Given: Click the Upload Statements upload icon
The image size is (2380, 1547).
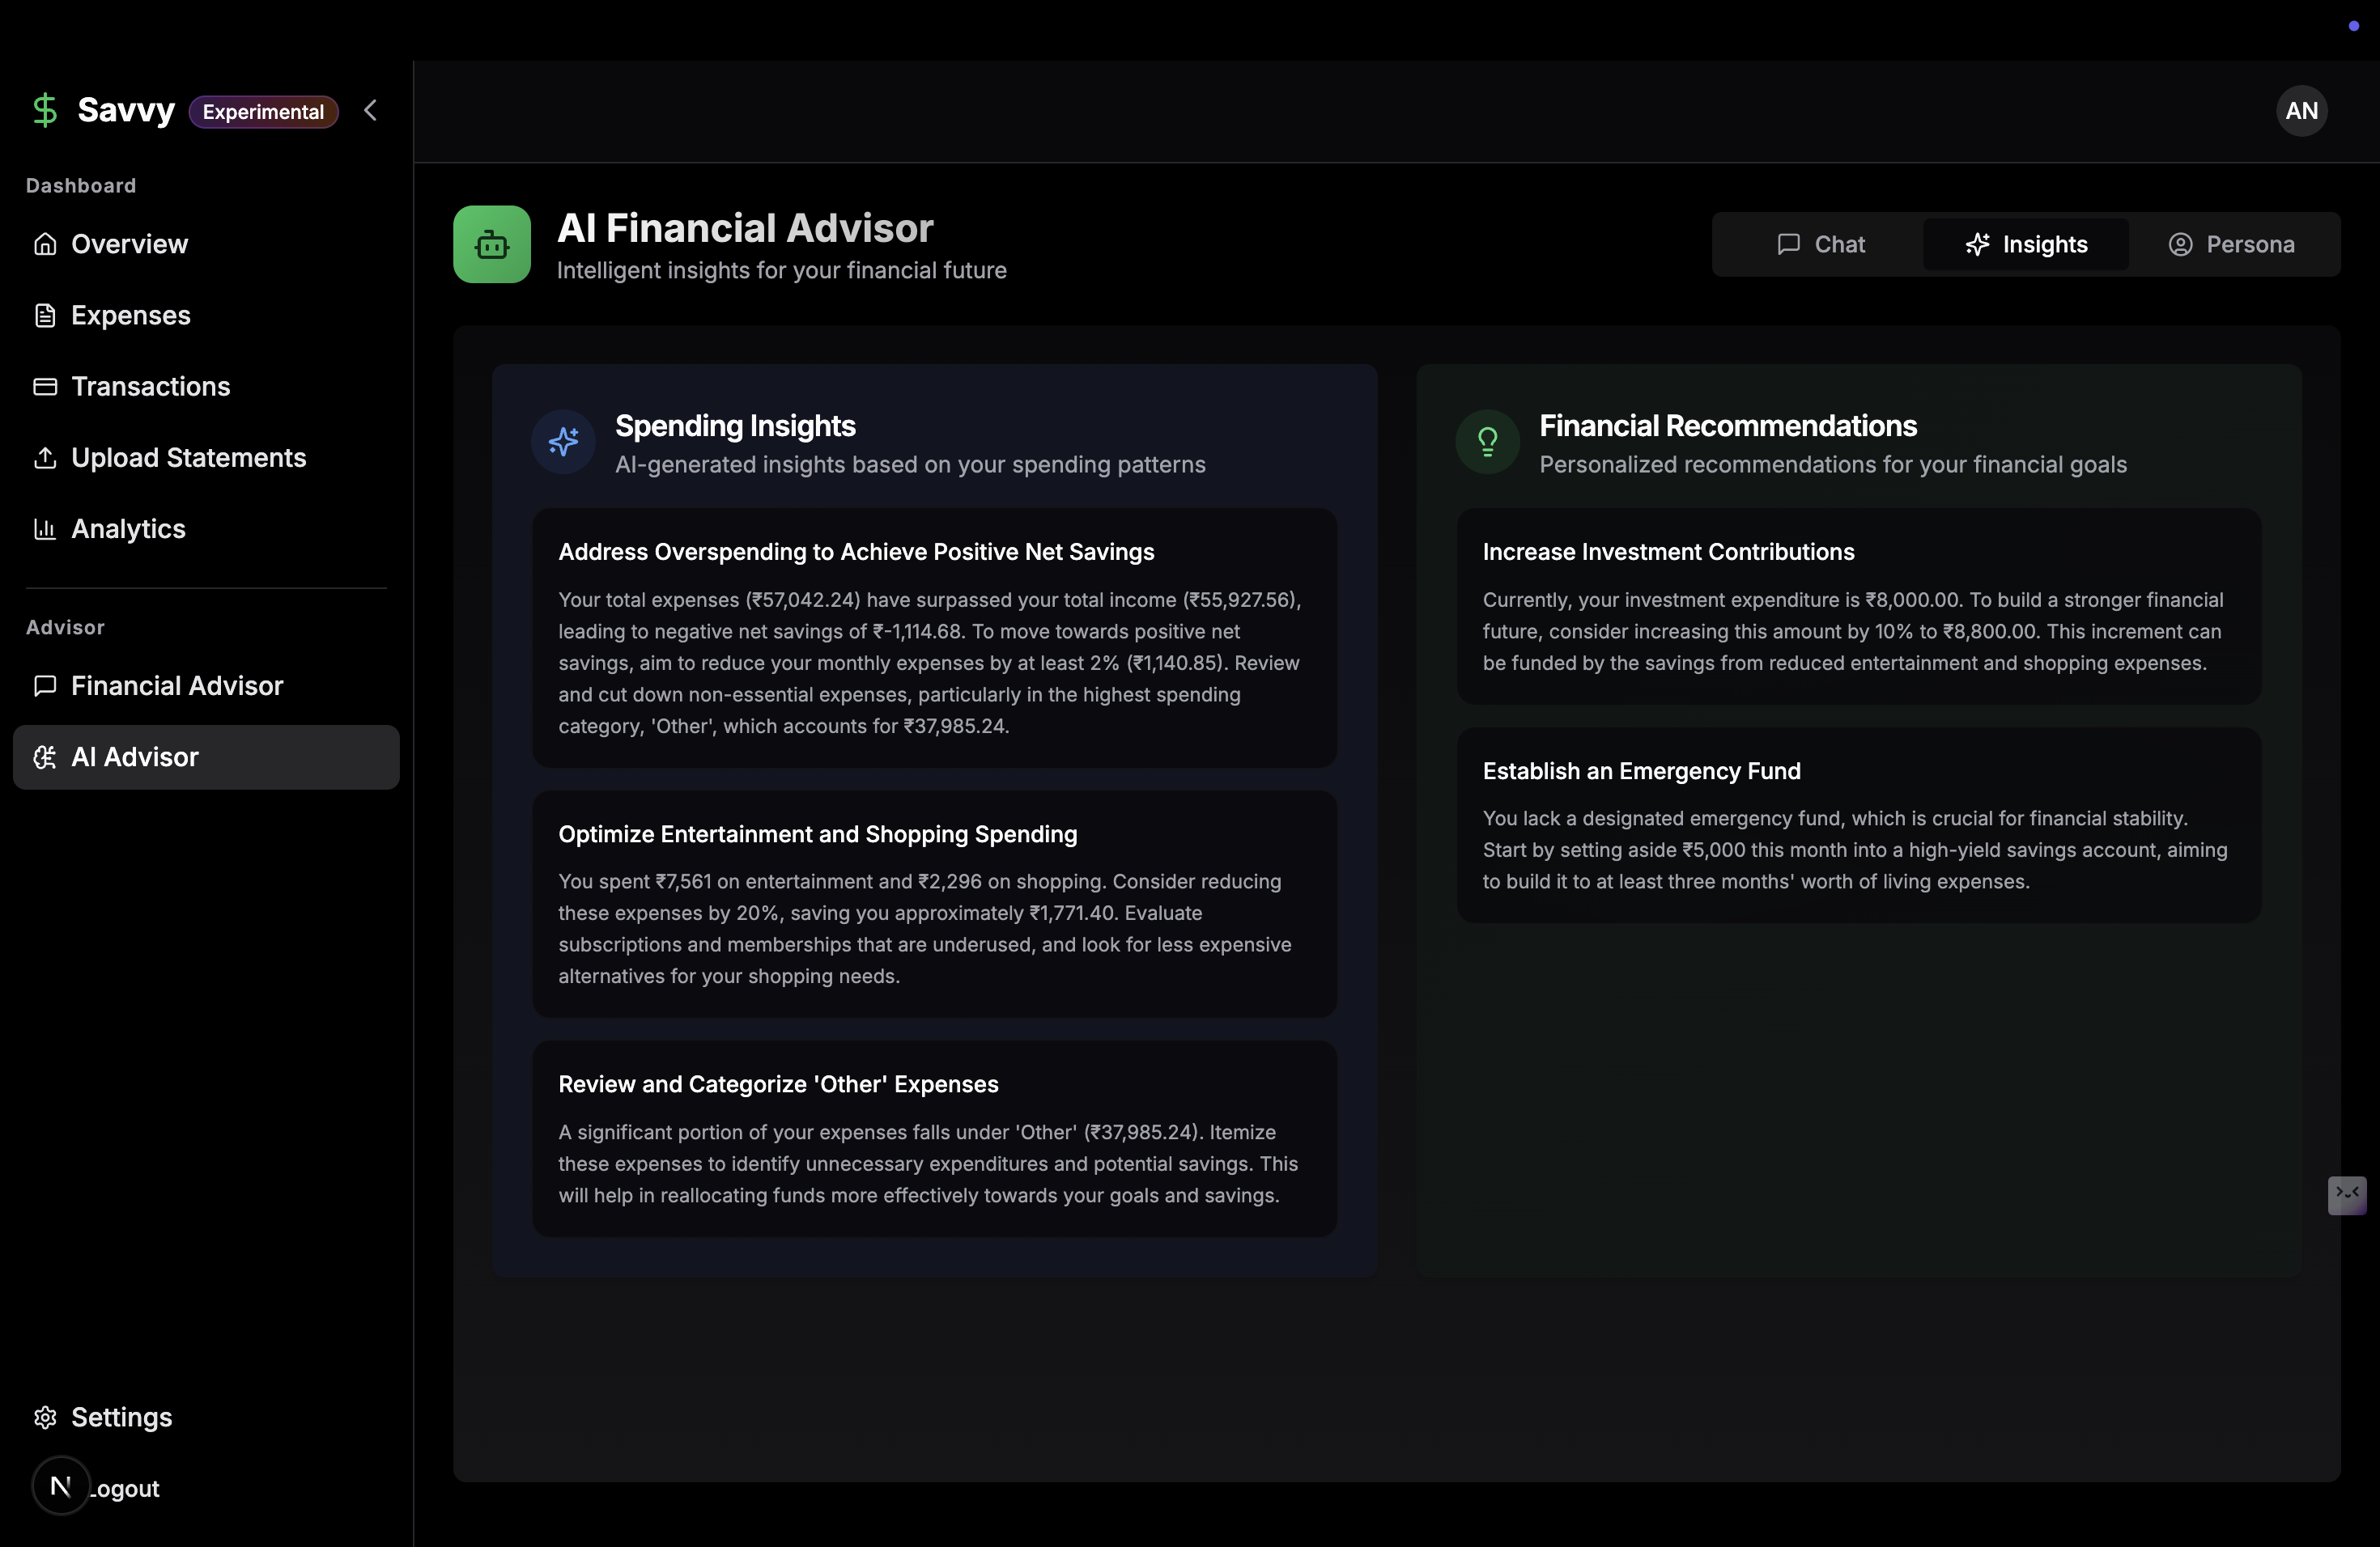Looking at the screenshot, I should 45,458.
